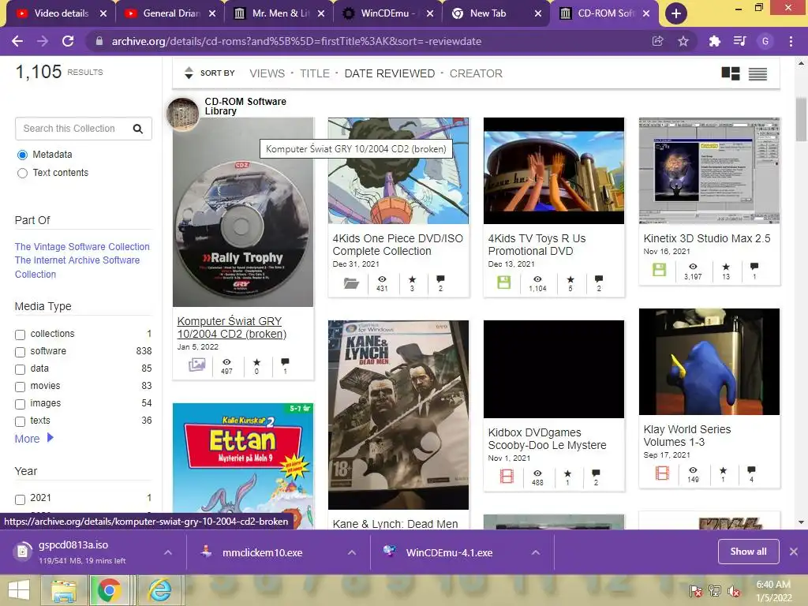Click the image media icon on Komputer Świat card
The width and height of the screenshot is (808, 606).
[x=196, y=365]
